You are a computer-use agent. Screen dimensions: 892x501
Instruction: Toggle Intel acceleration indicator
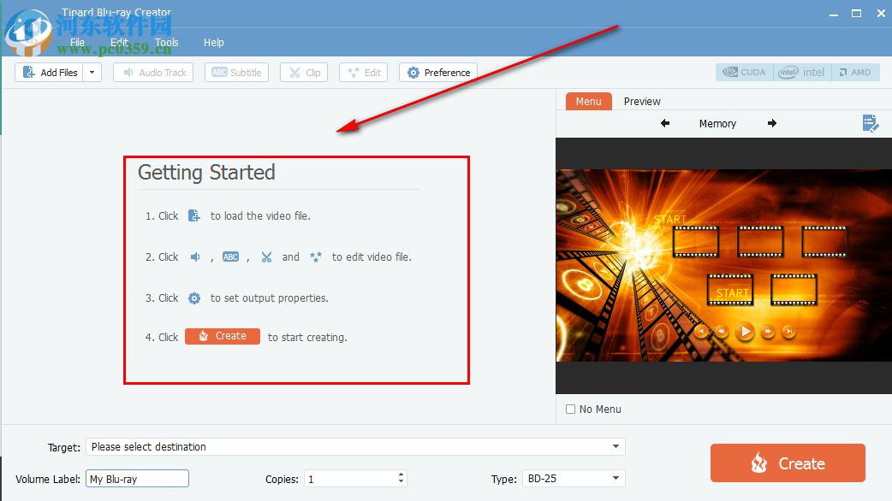pos(801,72)
